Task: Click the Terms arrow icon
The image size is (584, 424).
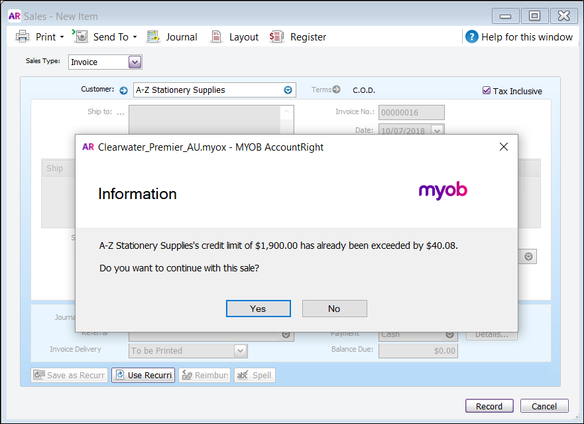Action: pyautogui.click(x=337, y=90)
